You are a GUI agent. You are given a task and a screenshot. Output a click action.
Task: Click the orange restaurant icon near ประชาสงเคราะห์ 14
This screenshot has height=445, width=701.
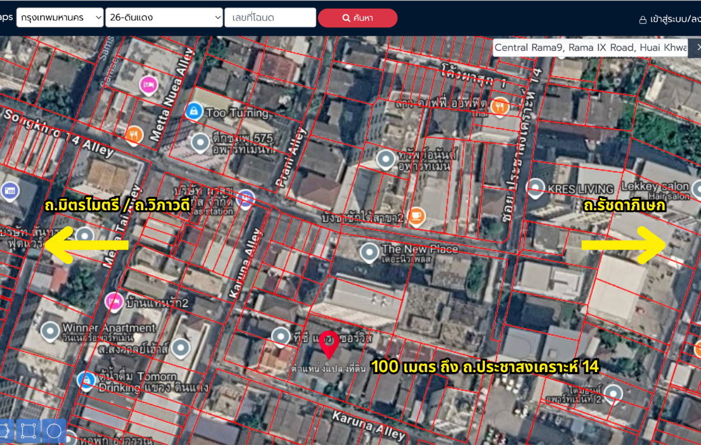click(499, 106)
